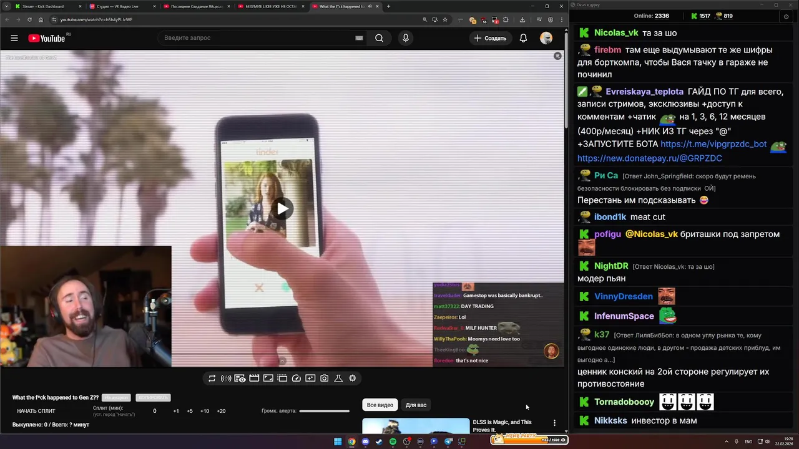Click the username Tornadoboooy in chat
This screenshot has height=449, width=799.
[624, 402]
